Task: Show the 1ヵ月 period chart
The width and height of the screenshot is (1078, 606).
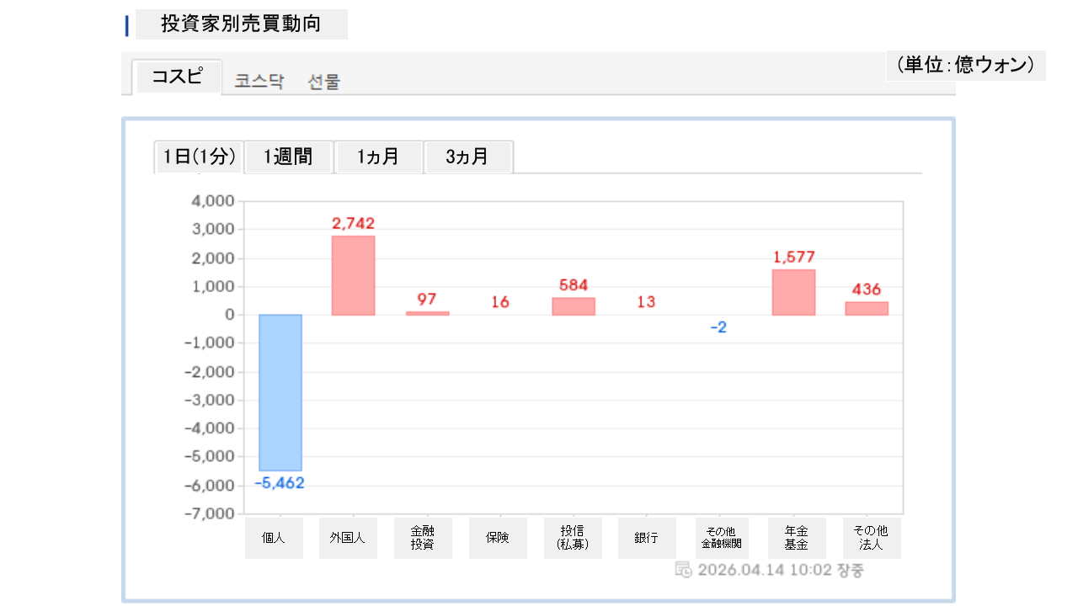Action: point(378,157)
